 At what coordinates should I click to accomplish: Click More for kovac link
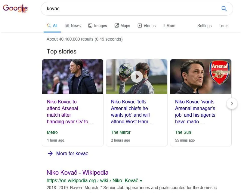pyautogui.click(x=72, y=153)
